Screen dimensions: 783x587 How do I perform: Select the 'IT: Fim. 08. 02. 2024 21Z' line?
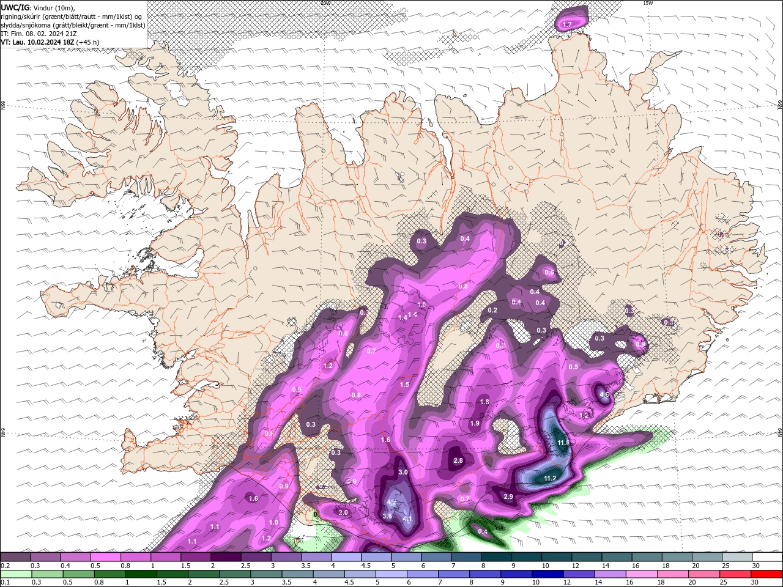(39, 34)
